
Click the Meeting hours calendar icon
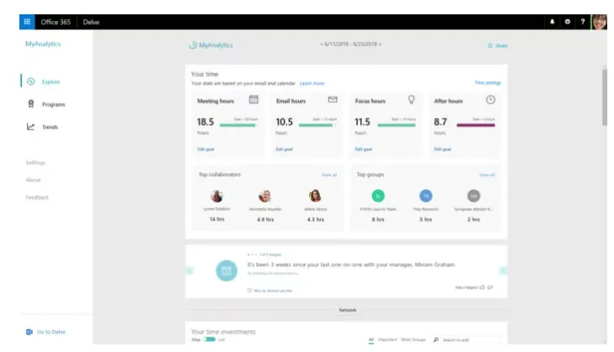(x=254, y=99)
